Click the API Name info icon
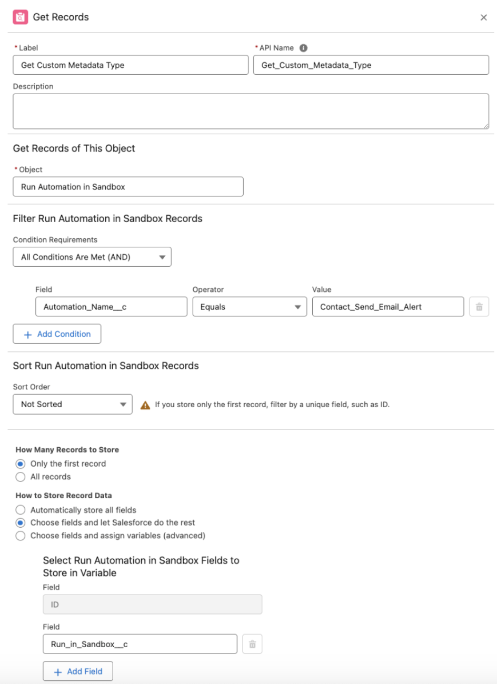Viewport: 497px width, 684px height. pyautogui.click(x=303, y=48)
